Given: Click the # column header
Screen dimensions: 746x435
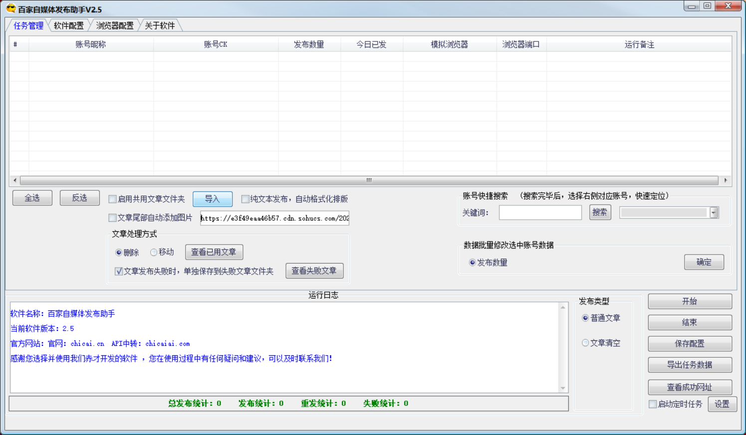Looking at the screenshot, I should pyautogui.click(x=19, y=44).
